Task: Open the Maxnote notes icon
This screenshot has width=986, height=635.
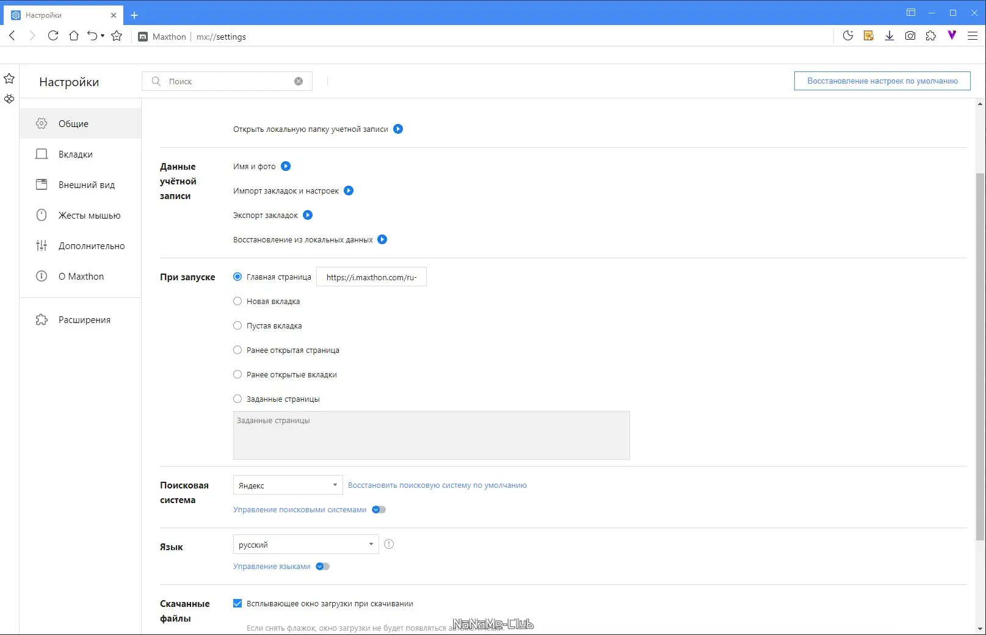Action: [869, 36]
